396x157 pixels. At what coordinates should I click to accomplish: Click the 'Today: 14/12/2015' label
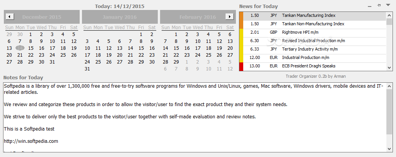[x=120, y=6]
